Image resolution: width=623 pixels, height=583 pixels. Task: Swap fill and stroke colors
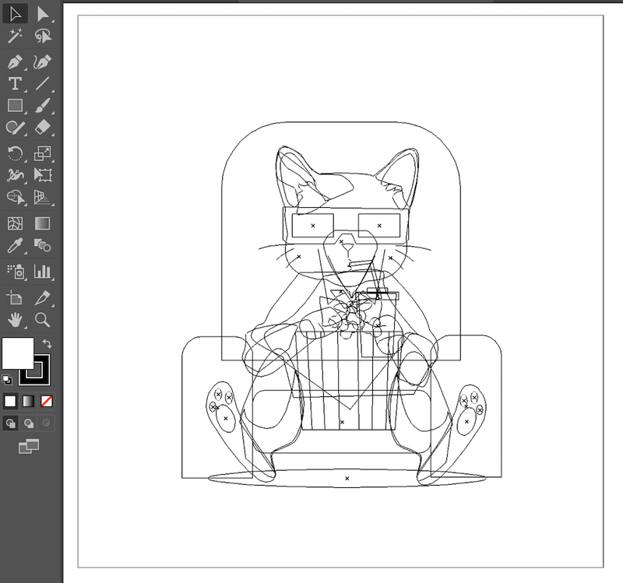47,343
